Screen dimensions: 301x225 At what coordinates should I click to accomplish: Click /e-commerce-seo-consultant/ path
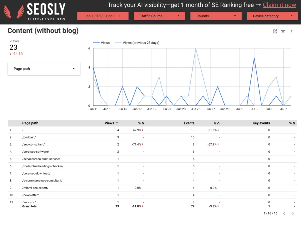point(42,180)
